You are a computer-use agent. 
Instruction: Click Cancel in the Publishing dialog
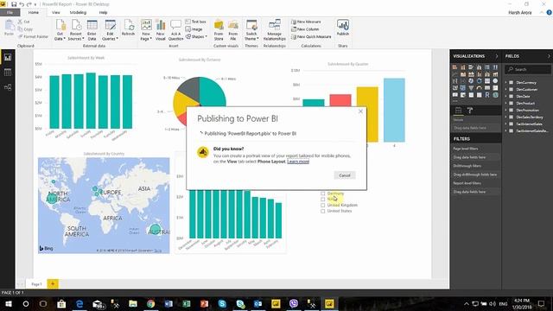(x=345, y=175)
